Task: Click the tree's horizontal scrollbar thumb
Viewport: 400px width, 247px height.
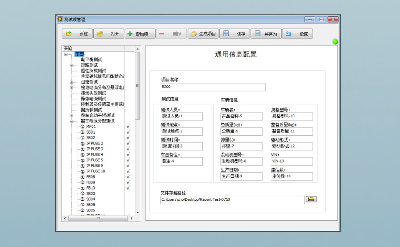Action: coord(98,218)
